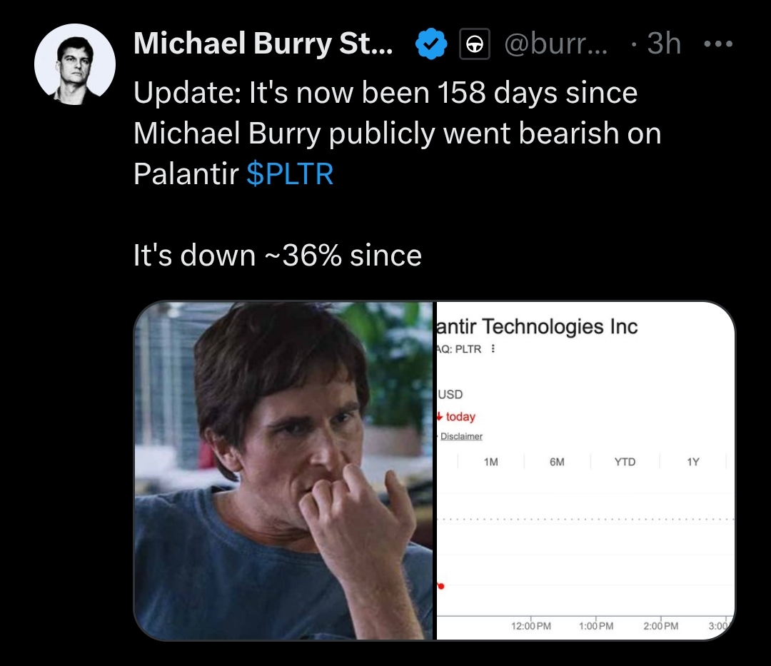Click the verified blue checkmark badge
Viewport: 771px width, 666px height.
[429, 43]
